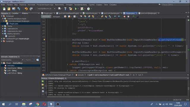Click the navigator filter panel icon
The width and height of the screenshot is (190, 107).
[38, 60]
